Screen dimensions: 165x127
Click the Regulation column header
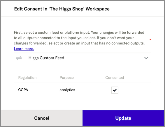pos(27,78)
